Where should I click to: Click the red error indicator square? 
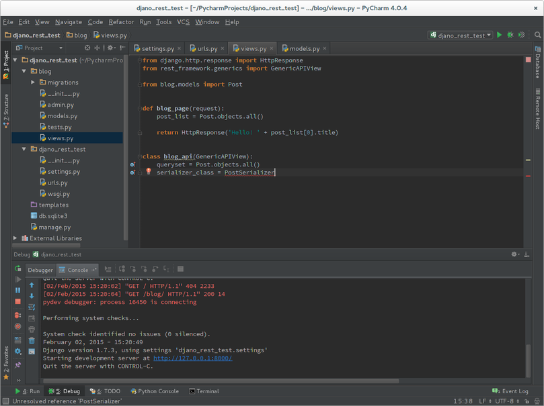click(528, 60)
